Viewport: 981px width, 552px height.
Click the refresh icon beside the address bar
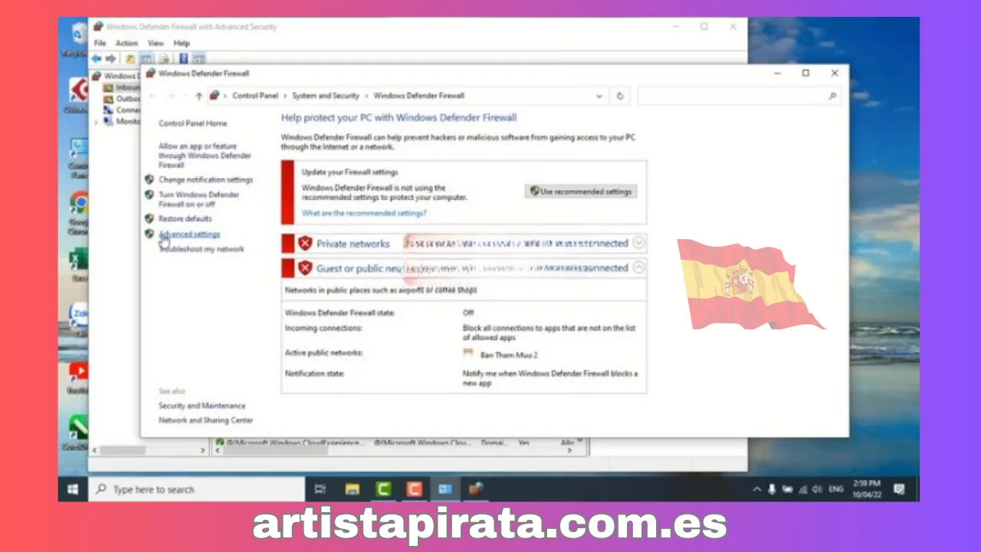click(620, 96)
